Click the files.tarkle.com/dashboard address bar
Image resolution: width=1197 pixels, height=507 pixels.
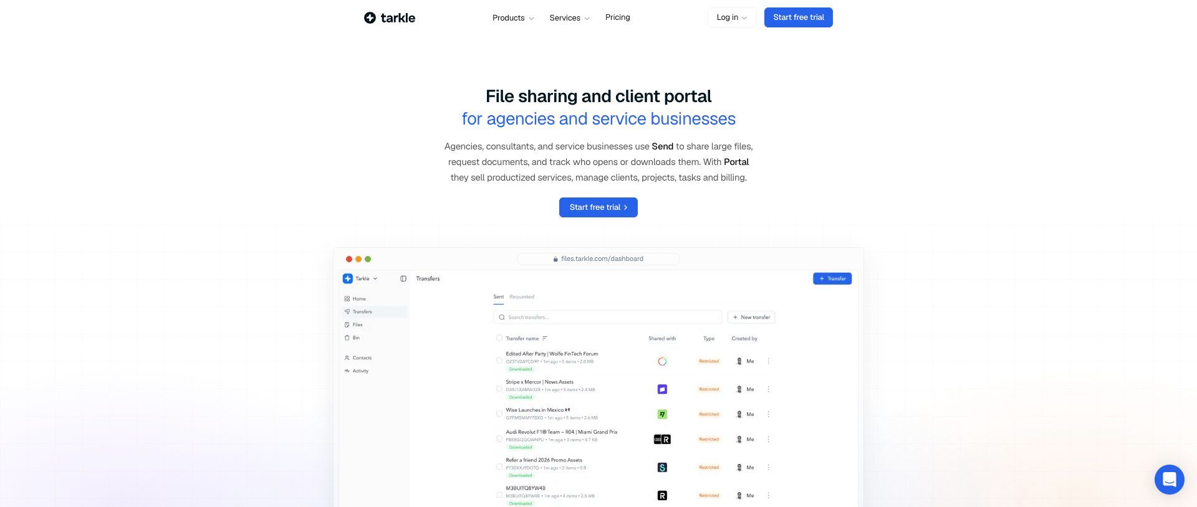click(598, 259)
